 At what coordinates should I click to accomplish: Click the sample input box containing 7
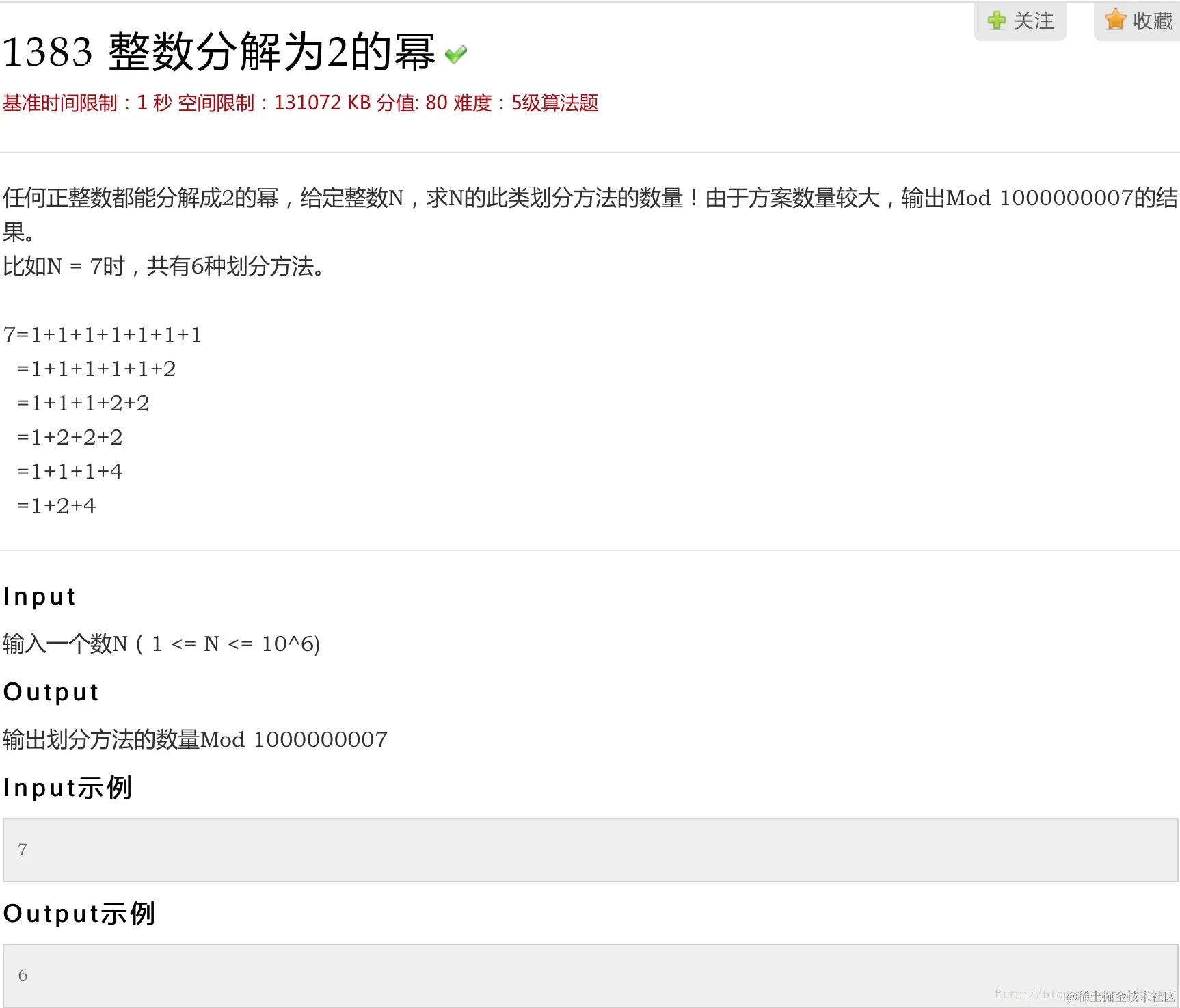(591, 850)
